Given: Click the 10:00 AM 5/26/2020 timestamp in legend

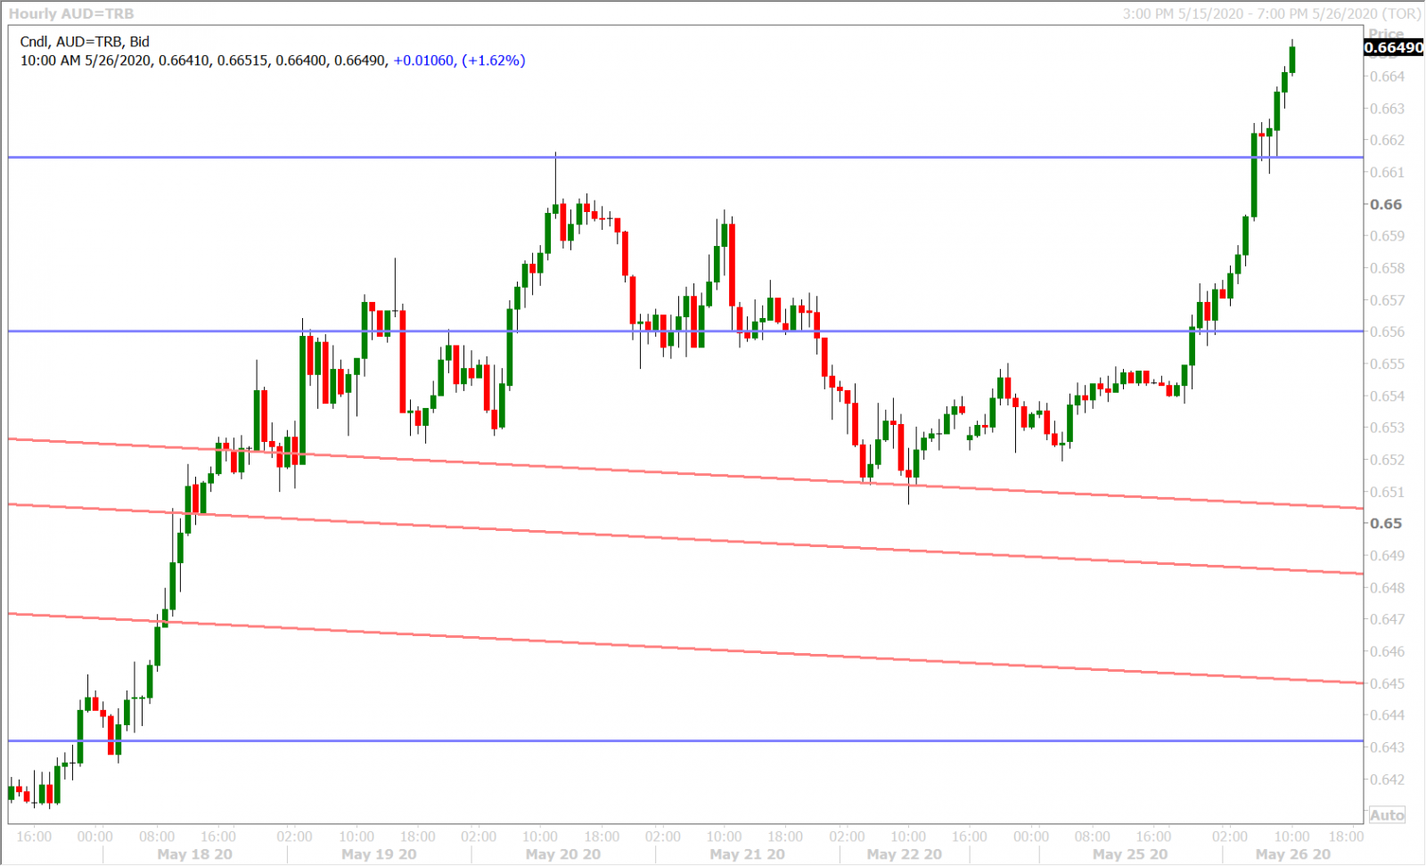Looking at the screenshot, I should click(86, 61).
